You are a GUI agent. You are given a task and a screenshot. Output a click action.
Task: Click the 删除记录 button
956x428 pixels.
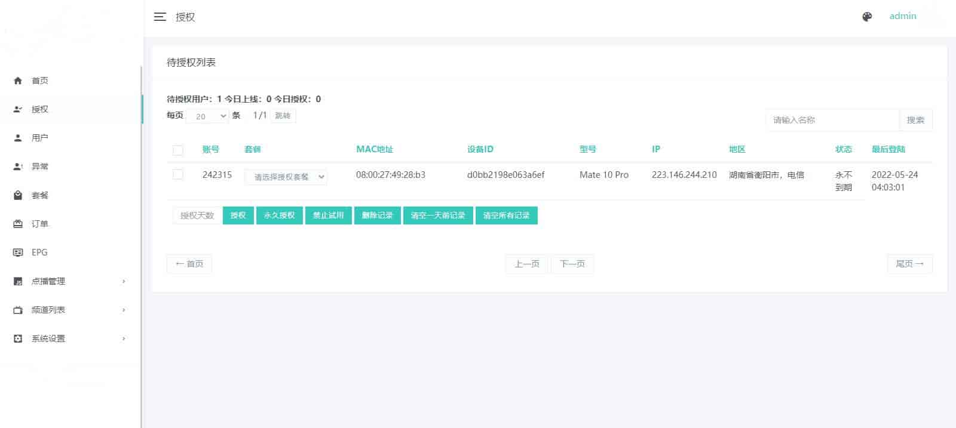pos(378,215)
